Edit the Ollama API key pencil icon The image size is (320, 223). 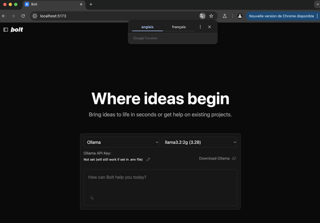148,159
